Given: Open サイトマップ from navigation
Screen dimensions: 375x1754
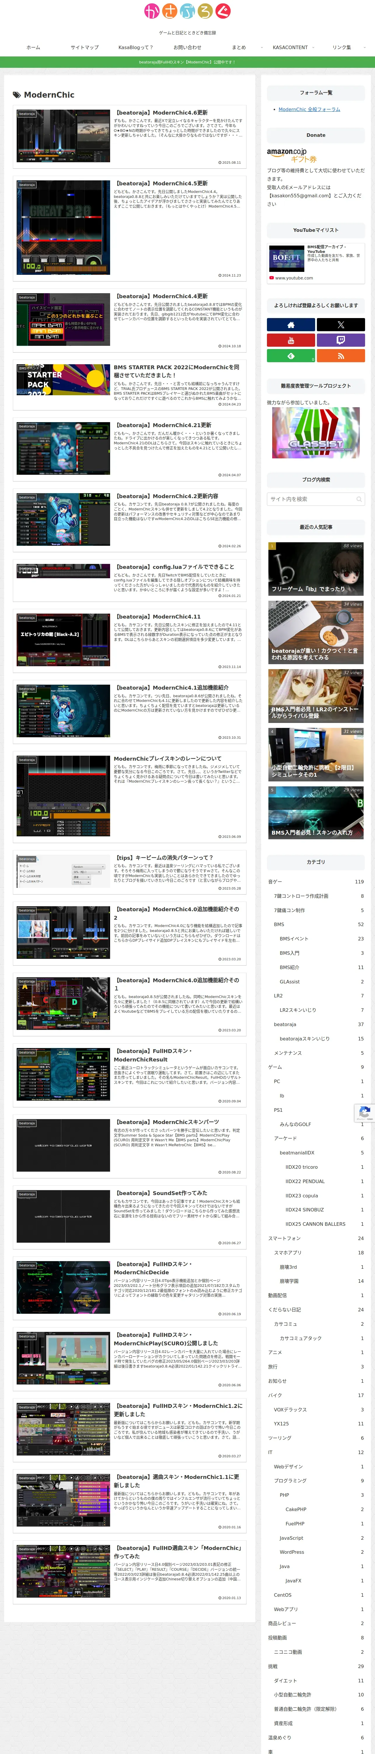Looking at the screenshot, I should [x=84, y=48].
